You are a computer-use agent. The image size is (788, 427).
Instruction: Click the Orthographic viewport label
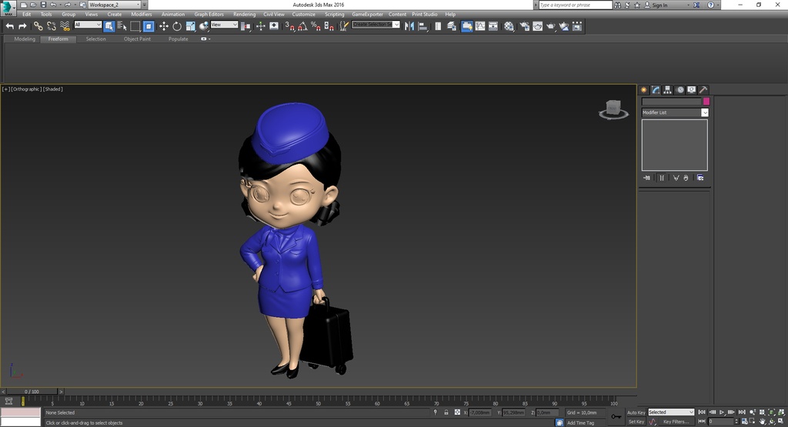click(x=26, y=89)
